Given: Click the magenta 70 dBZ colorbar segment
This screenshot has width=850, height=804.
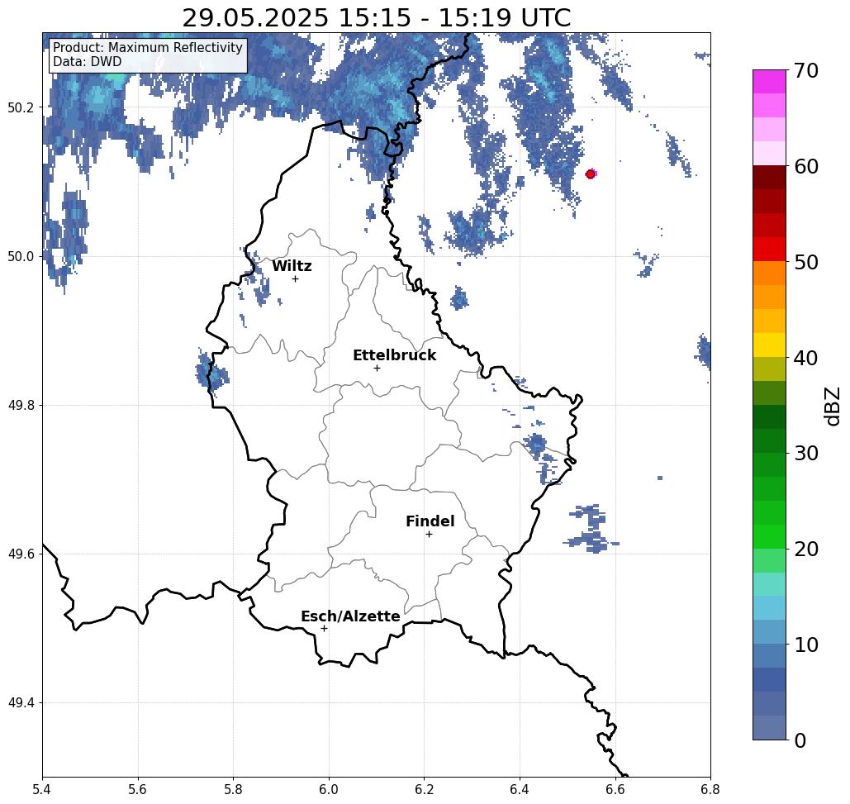Looking at the screenshot, I should [x=769, y=82].
